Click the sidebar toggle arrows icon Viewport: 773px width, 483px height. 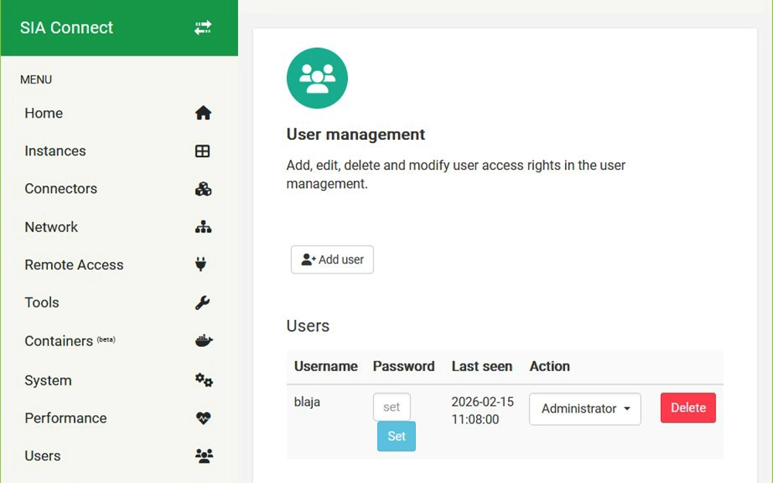(x=203, y=28)
